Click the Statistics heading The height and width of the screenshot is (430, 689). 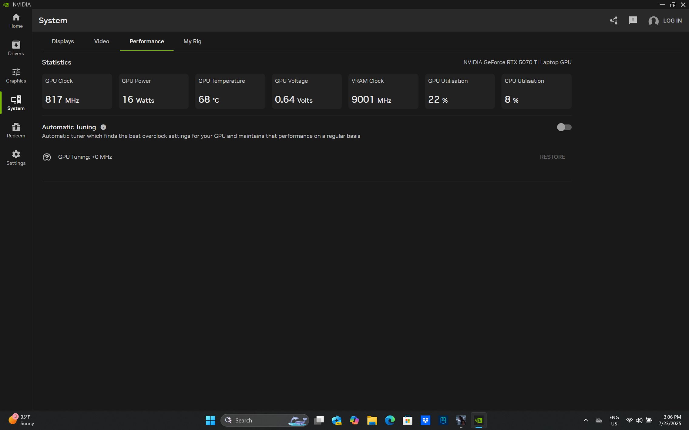click(56, 62)
